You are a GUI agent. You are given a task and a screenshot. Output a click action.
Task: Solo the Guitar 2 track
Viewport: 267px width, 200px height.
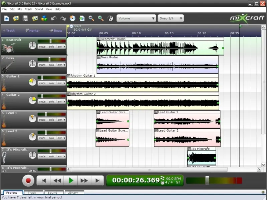point(51,102)
